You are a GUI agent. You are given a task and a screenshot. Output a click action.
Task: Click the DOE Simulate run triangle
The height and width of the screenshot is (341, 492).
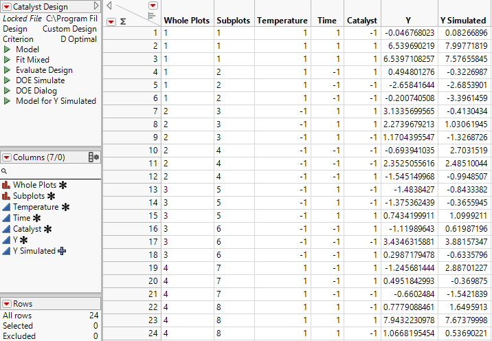(7, 80)
